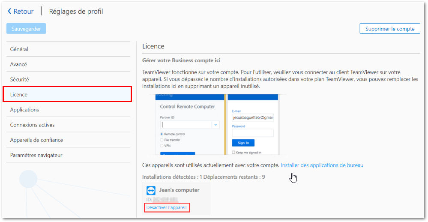Tick the Keep me signed in checkbox

point(233,153)
